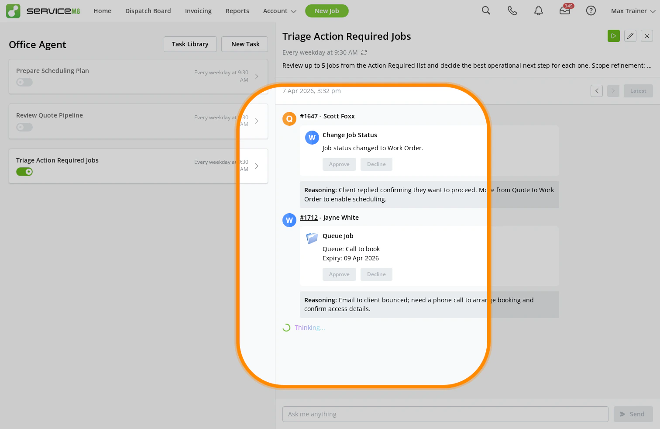Click the Ask me anything input field
660x429 pixels.
point(445,414)
